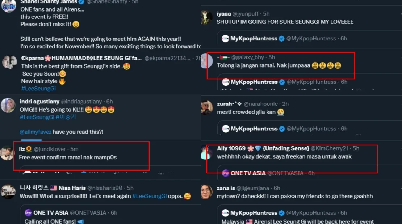Click verified badge next to Shanel Shanty James
402x224 pixels.
click(x=81, y=2)
